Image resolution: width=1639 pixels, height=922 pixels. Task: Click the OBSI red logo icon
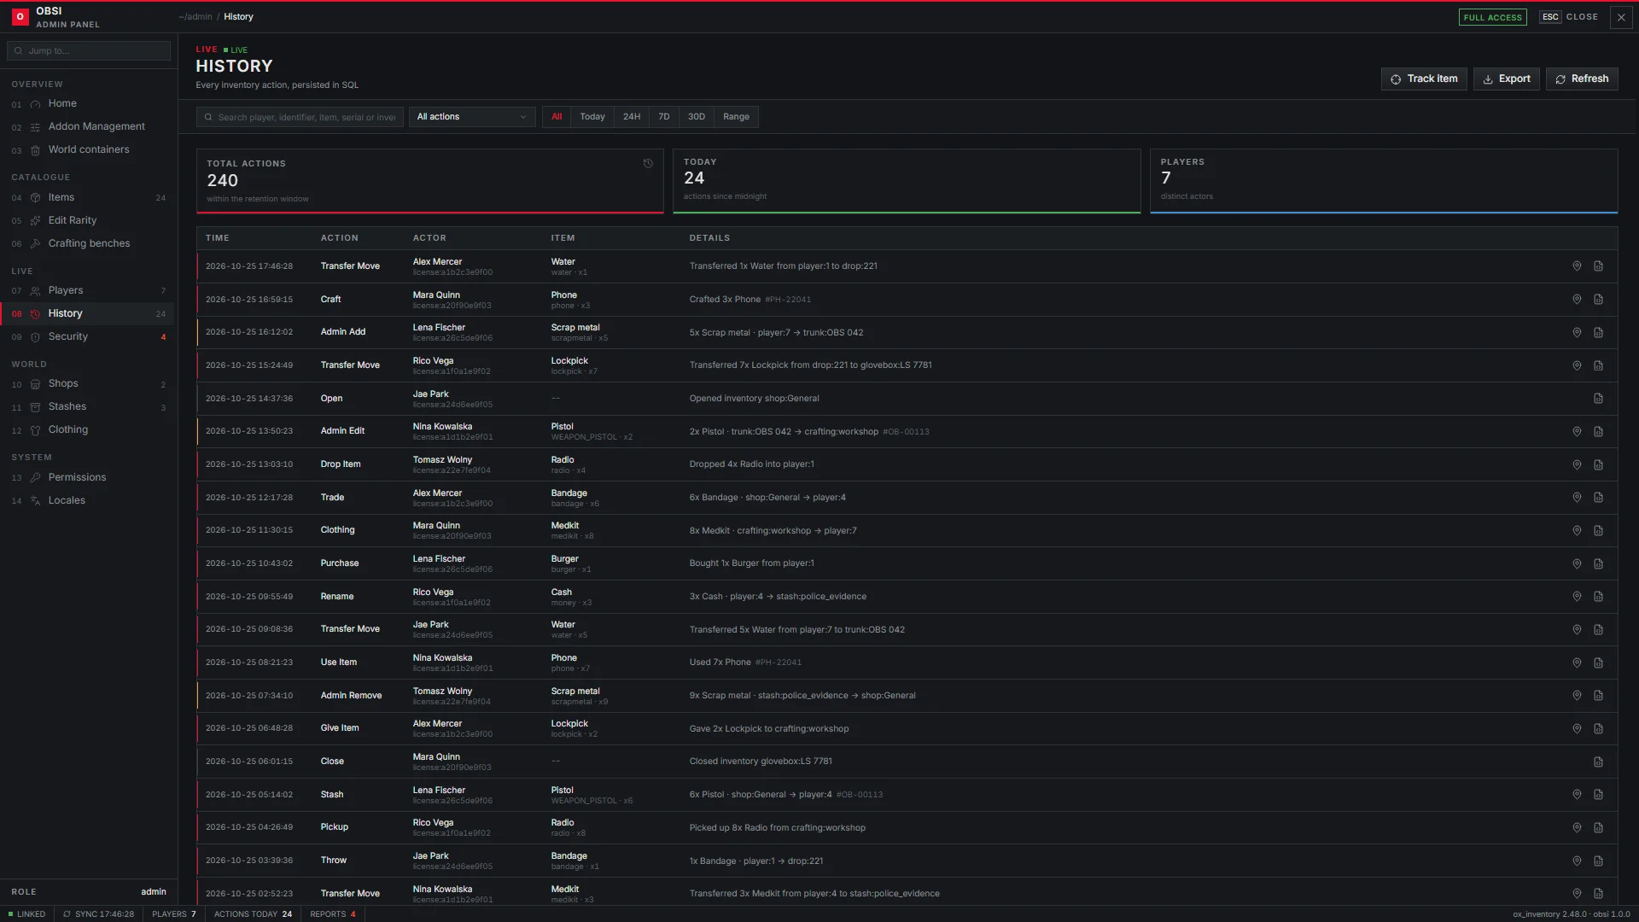click(20, 16)
